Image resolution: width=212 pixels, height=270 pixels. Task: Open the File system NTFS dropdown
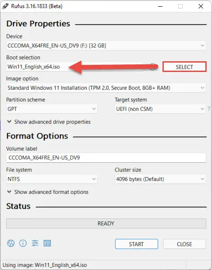(x=52, y=179)
